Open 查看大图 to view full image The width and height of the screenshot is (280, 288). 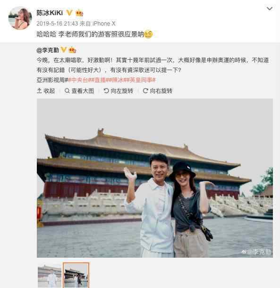pyautogui.click(x=79, y=91)
